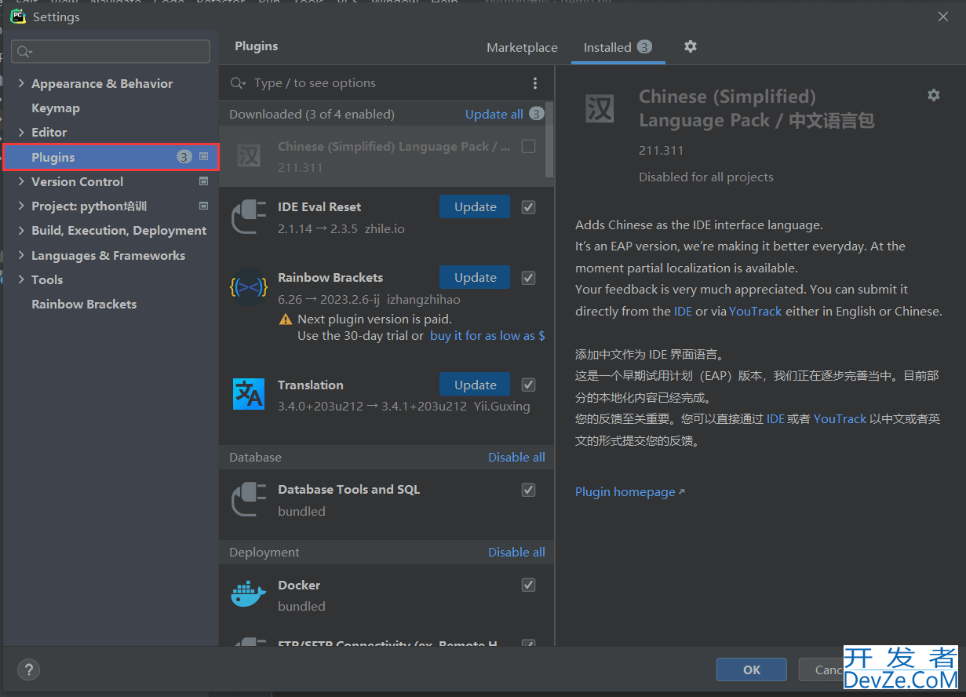Screen dimensions: 966x697
Task: Click the Update all link
Action: [494, 115]
